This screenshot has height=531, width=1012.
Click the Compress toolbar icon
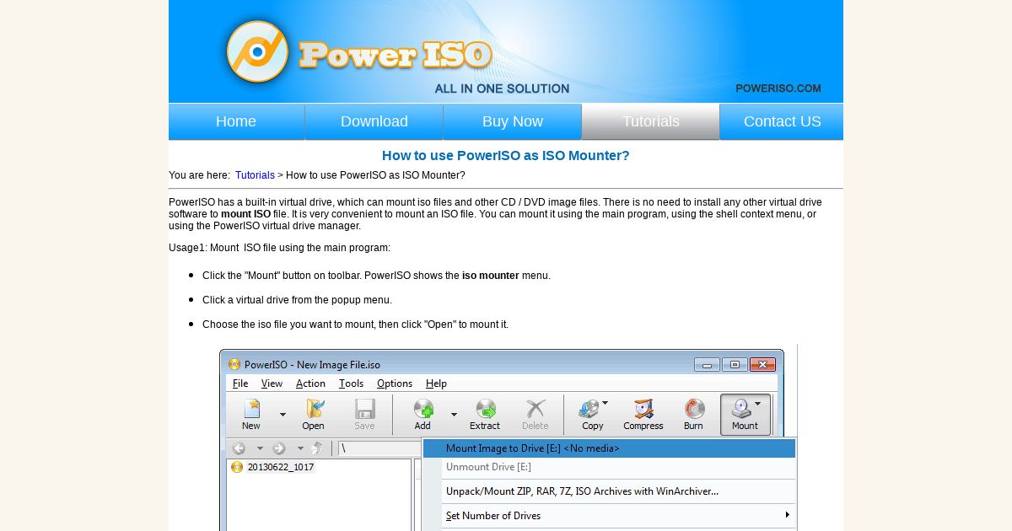point(643,410)
